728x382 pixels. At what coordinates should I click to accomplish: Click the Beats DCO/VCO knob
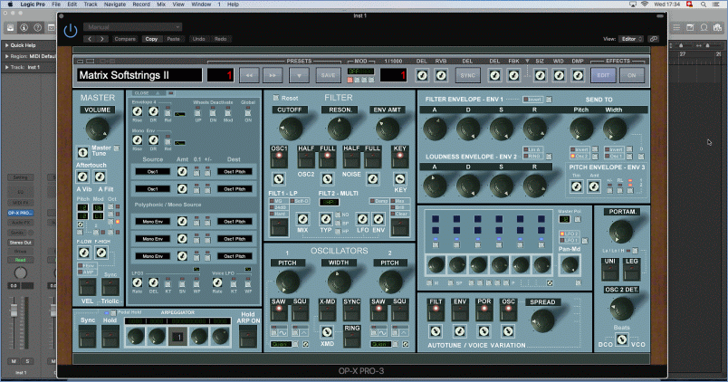coord(622,339)
